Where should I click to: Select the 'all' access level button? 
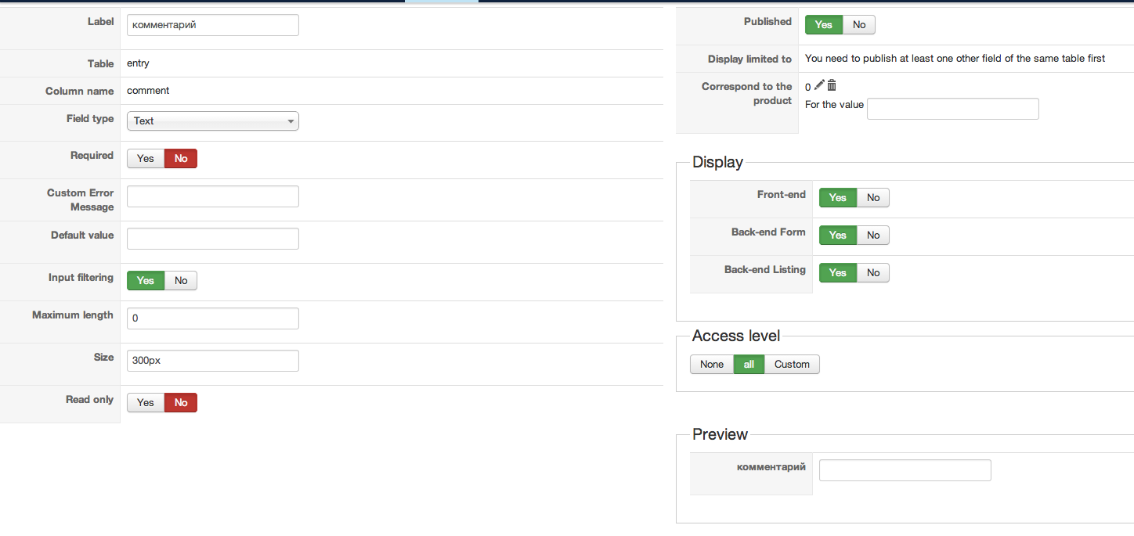[x=749, y=365]
